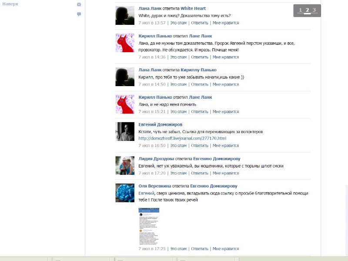Go to page 3 of comments
The image size is (348, 261).
(314, 10)
